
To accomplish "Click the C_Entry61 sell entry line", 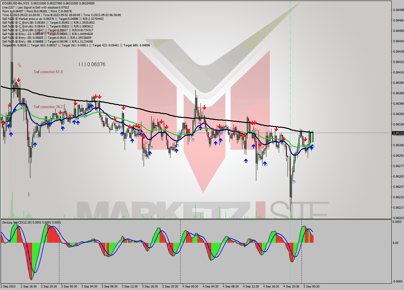I will pos(47,26).
